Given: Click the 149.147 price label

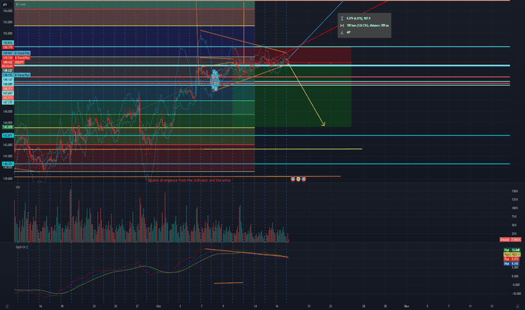Looking at the screenshot, I should pyautogui.click(x=8, y=80).
